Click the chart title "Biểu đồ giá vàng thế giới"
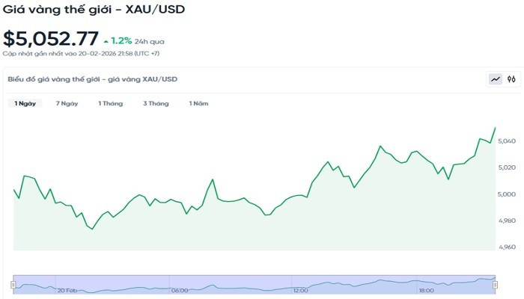 coord(92,78)
